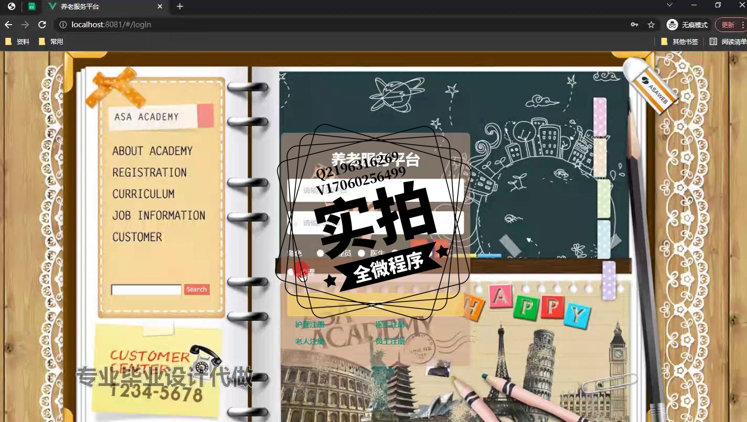The height and width of the screenshot is (422, 747).
Task: Click the browser forward arrow
Action: coord(25,25)
